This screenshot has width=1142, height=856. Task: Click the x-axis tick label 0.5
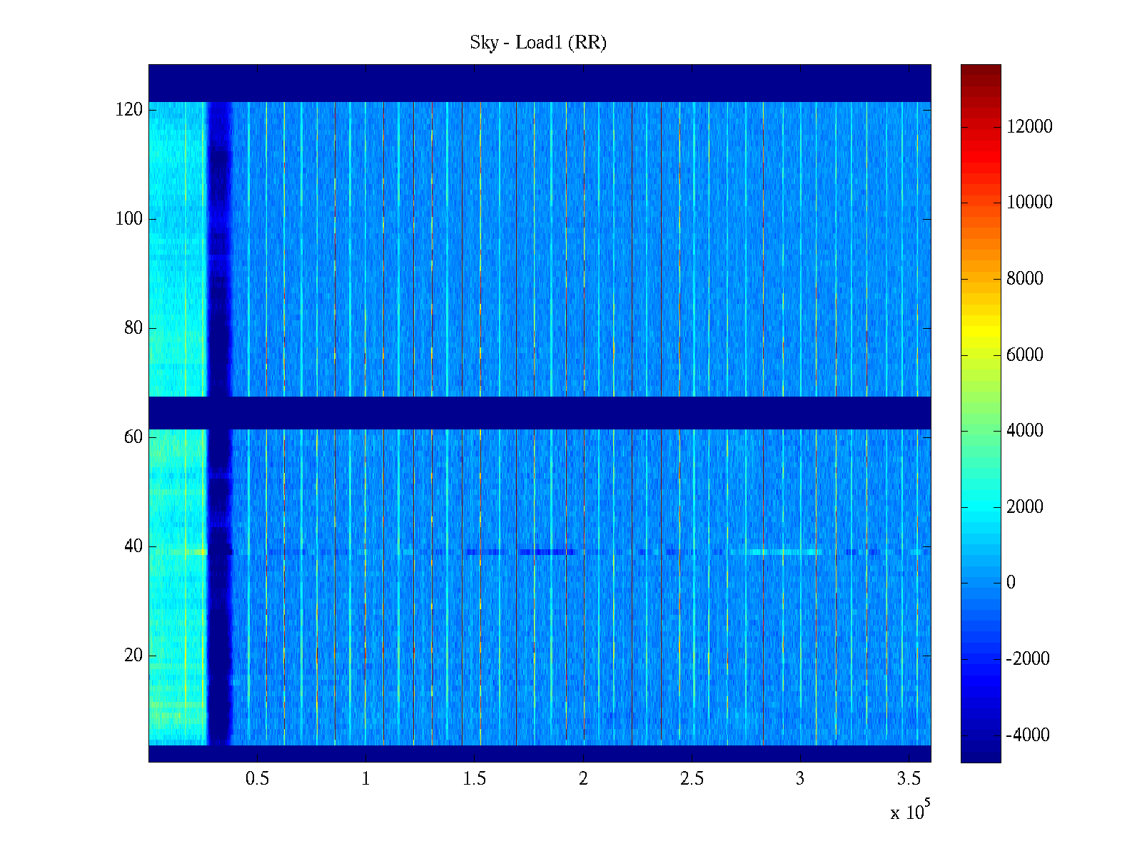[257, 779]
